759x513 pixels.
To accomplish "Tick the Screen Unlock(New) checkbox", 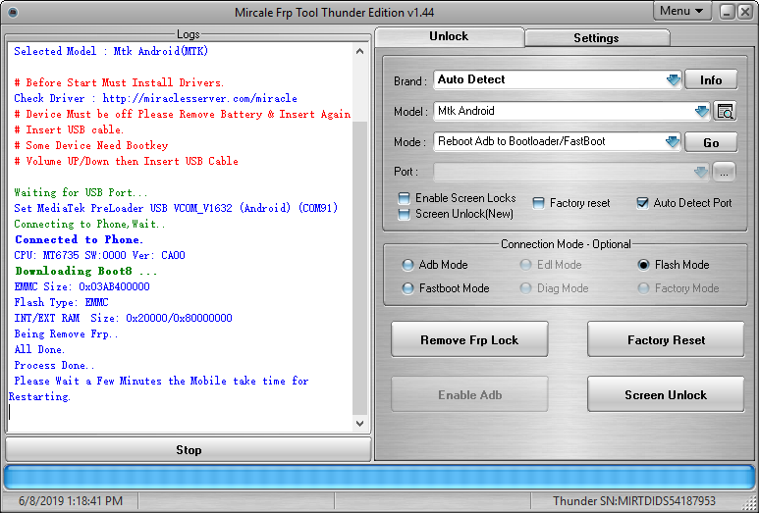I will 404,214.
